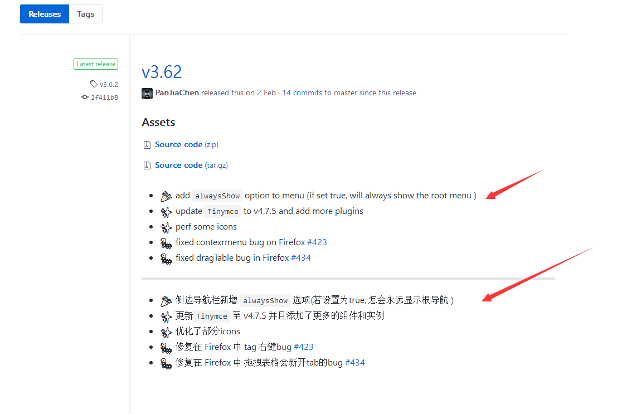Click the file icon beside Source code (zip)
This screenshot has height=414, width=617.
click(x=147, y=144)
